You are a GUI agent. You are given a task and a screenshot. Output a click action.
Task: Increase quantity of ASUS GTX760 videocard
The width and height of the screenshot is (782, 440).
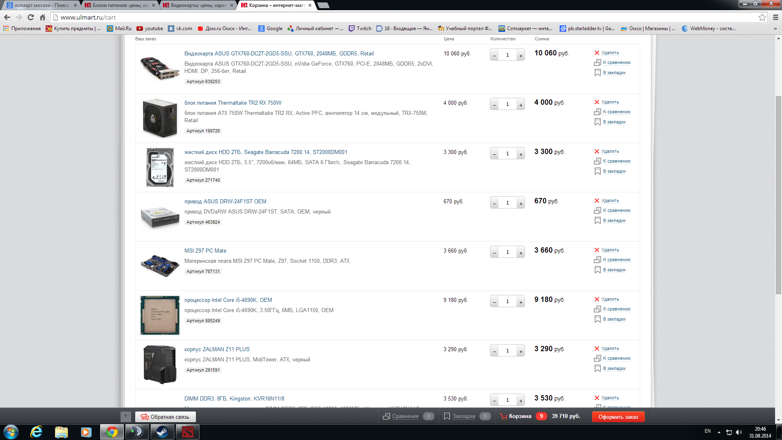click(x=521, y=55)
